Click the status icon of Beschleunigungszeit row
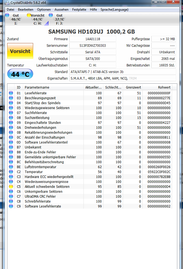Image resolution: width=183 pixels, height=269 pixels. point(11,98)
